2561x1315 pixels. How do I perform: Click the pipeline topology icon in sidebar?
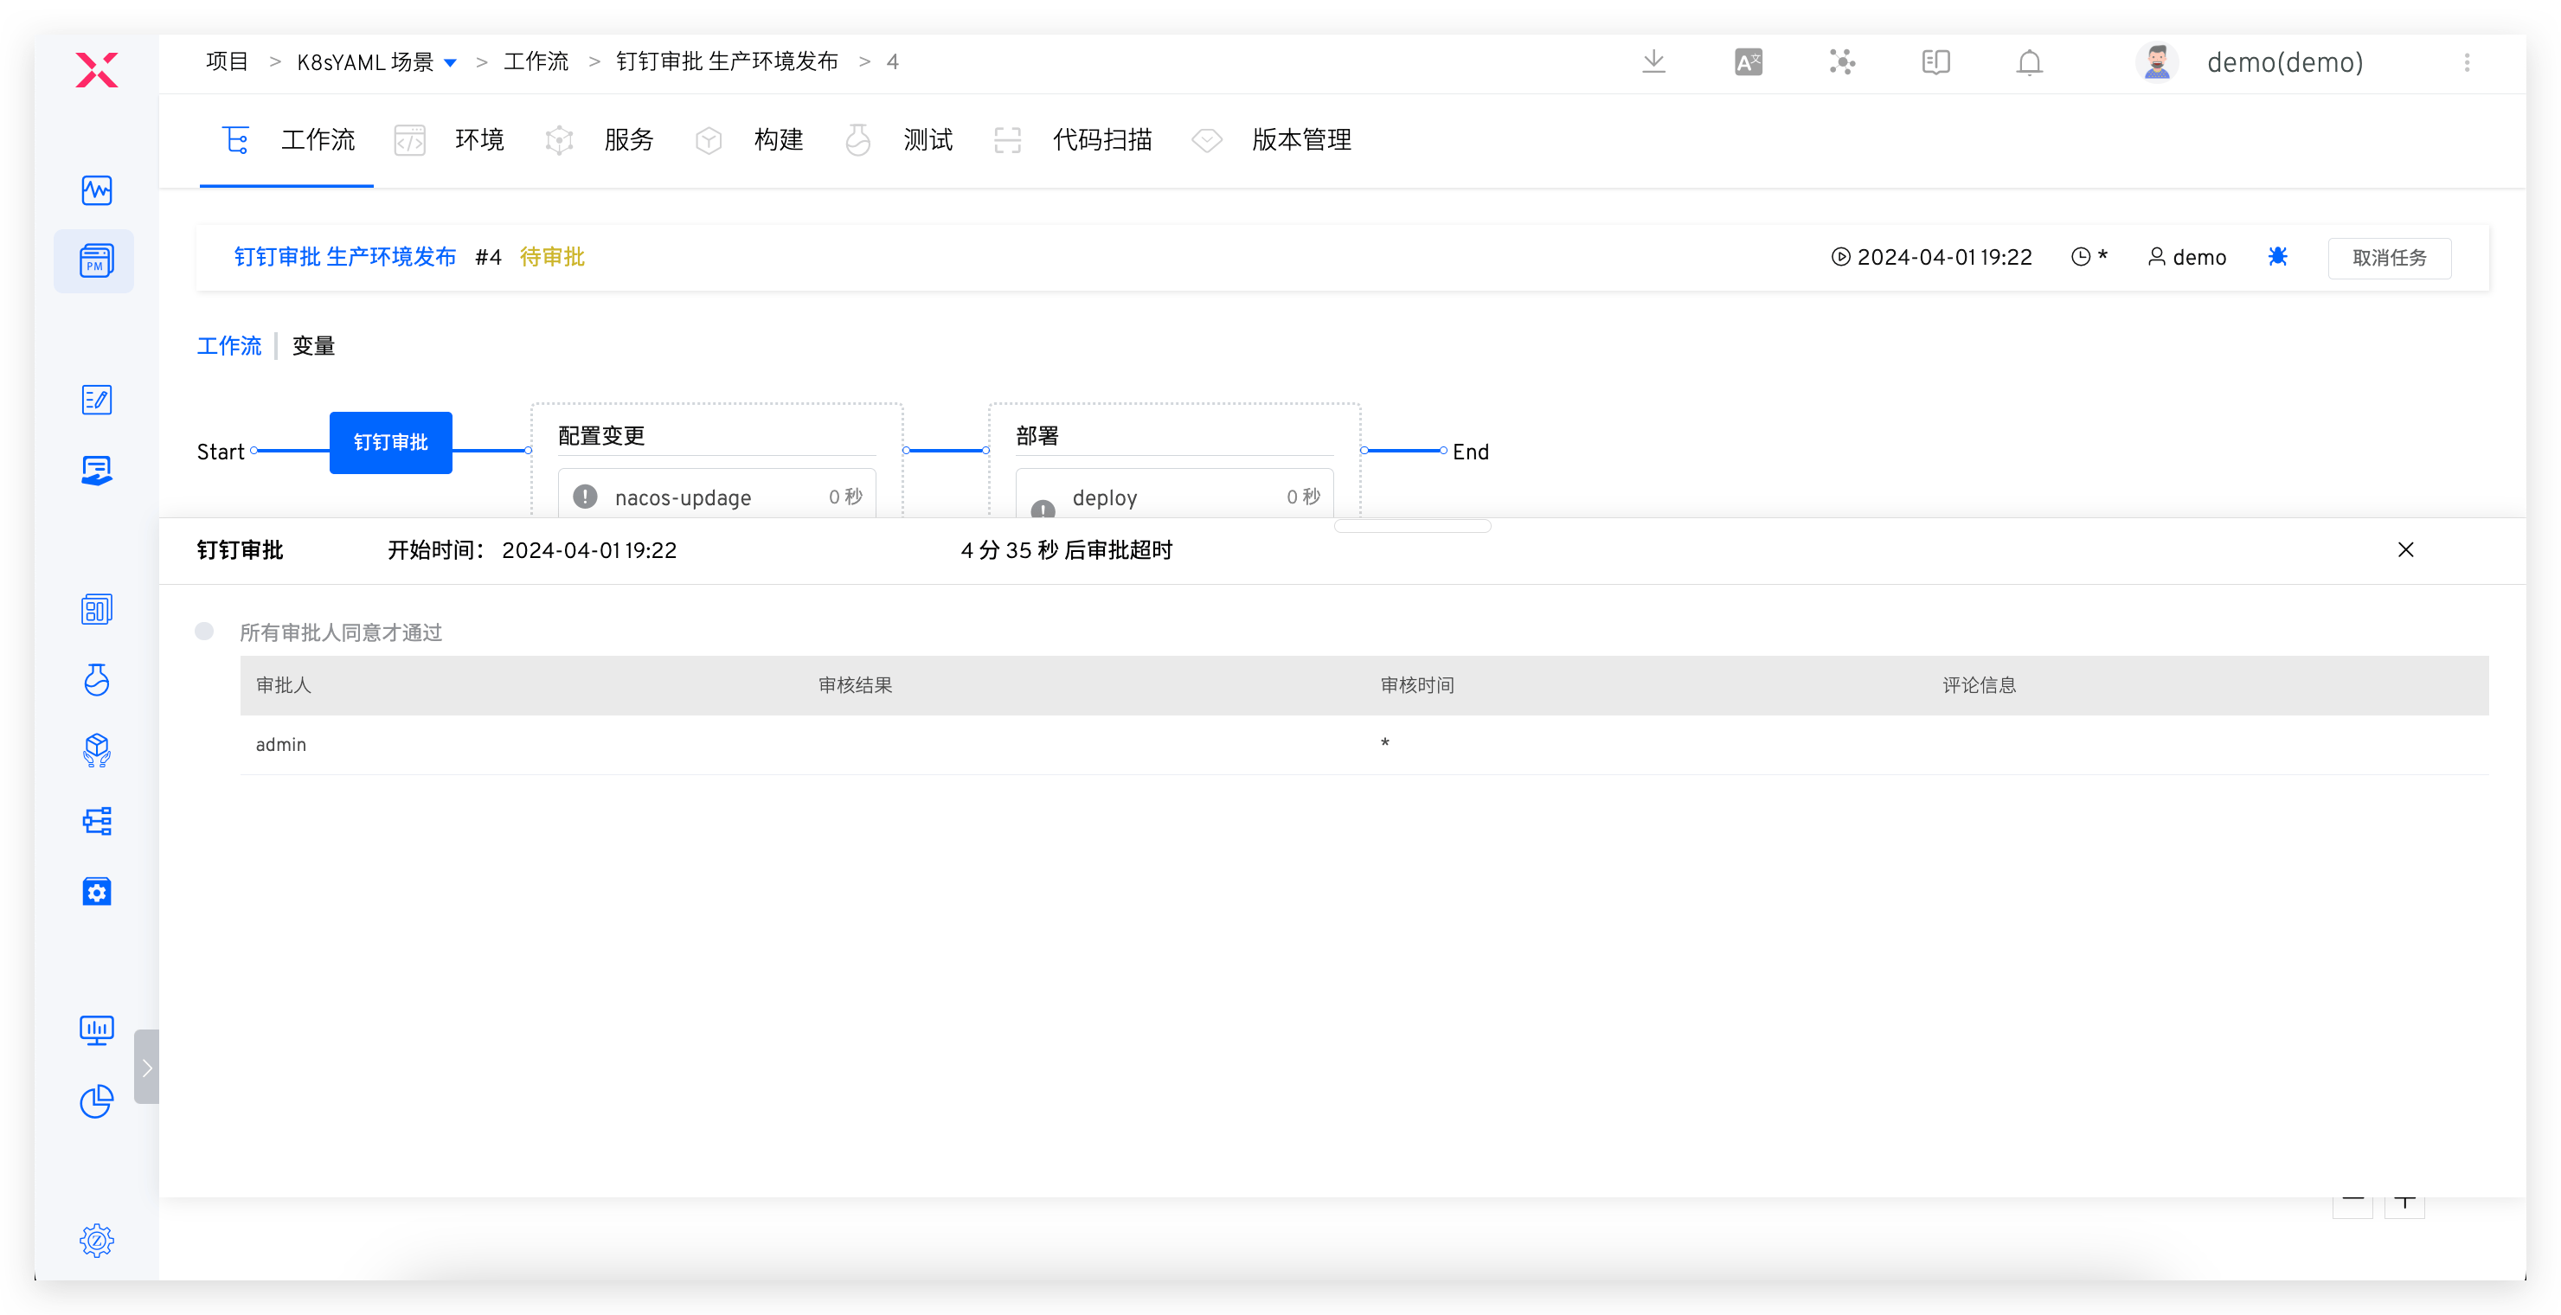click(x=95, y=821)
